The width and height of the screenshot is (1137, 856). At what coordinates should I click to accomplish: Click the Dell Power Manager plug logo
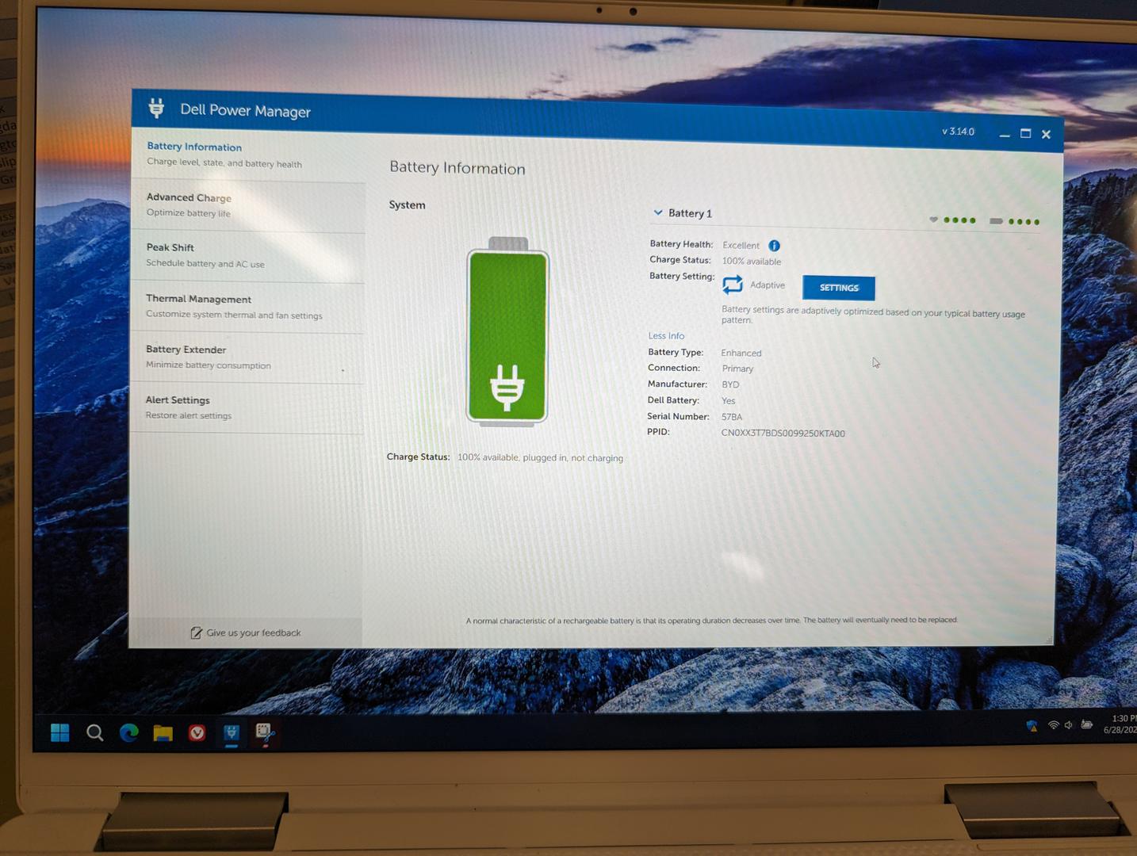click(x=156, y=108)
